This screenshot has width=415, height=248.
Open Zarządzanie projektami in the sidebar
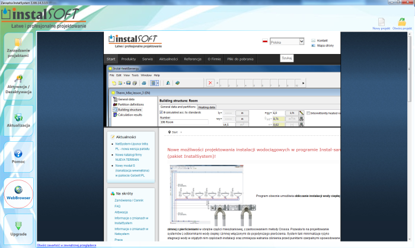pos(18,48)
